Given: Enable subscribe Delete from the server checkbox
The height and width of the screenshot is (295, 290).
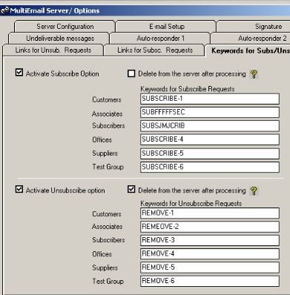Looking at the screenshot, I should (131, 73).
